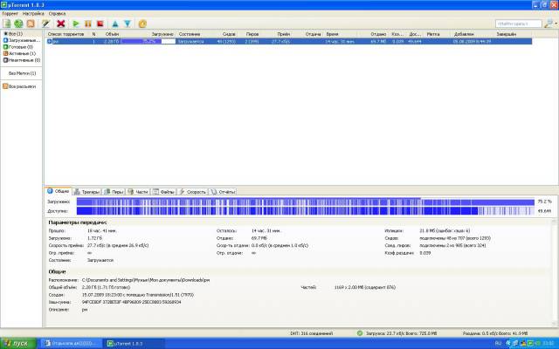Click the Загружено pieces progress bar
Image resolution: width=559 pixels, height=349 pixels.
point(306,202)
